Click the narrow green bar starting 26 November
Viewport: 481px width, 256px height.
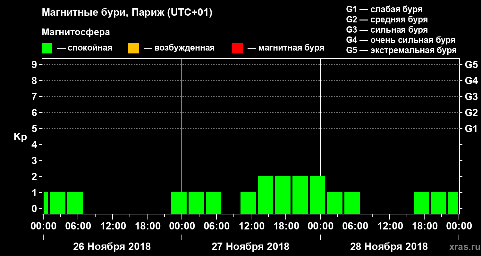pos(46,203)
